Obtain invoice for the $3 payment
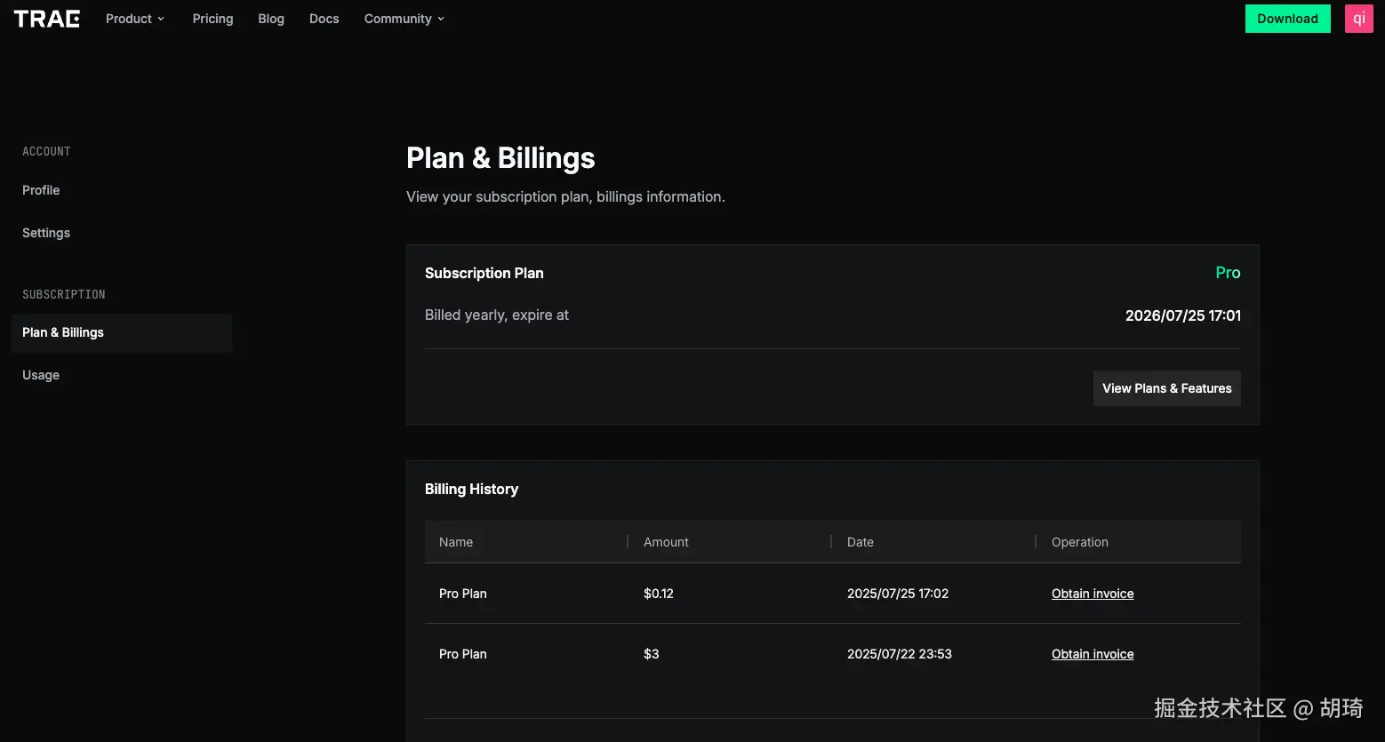 tap(1093, 654)
